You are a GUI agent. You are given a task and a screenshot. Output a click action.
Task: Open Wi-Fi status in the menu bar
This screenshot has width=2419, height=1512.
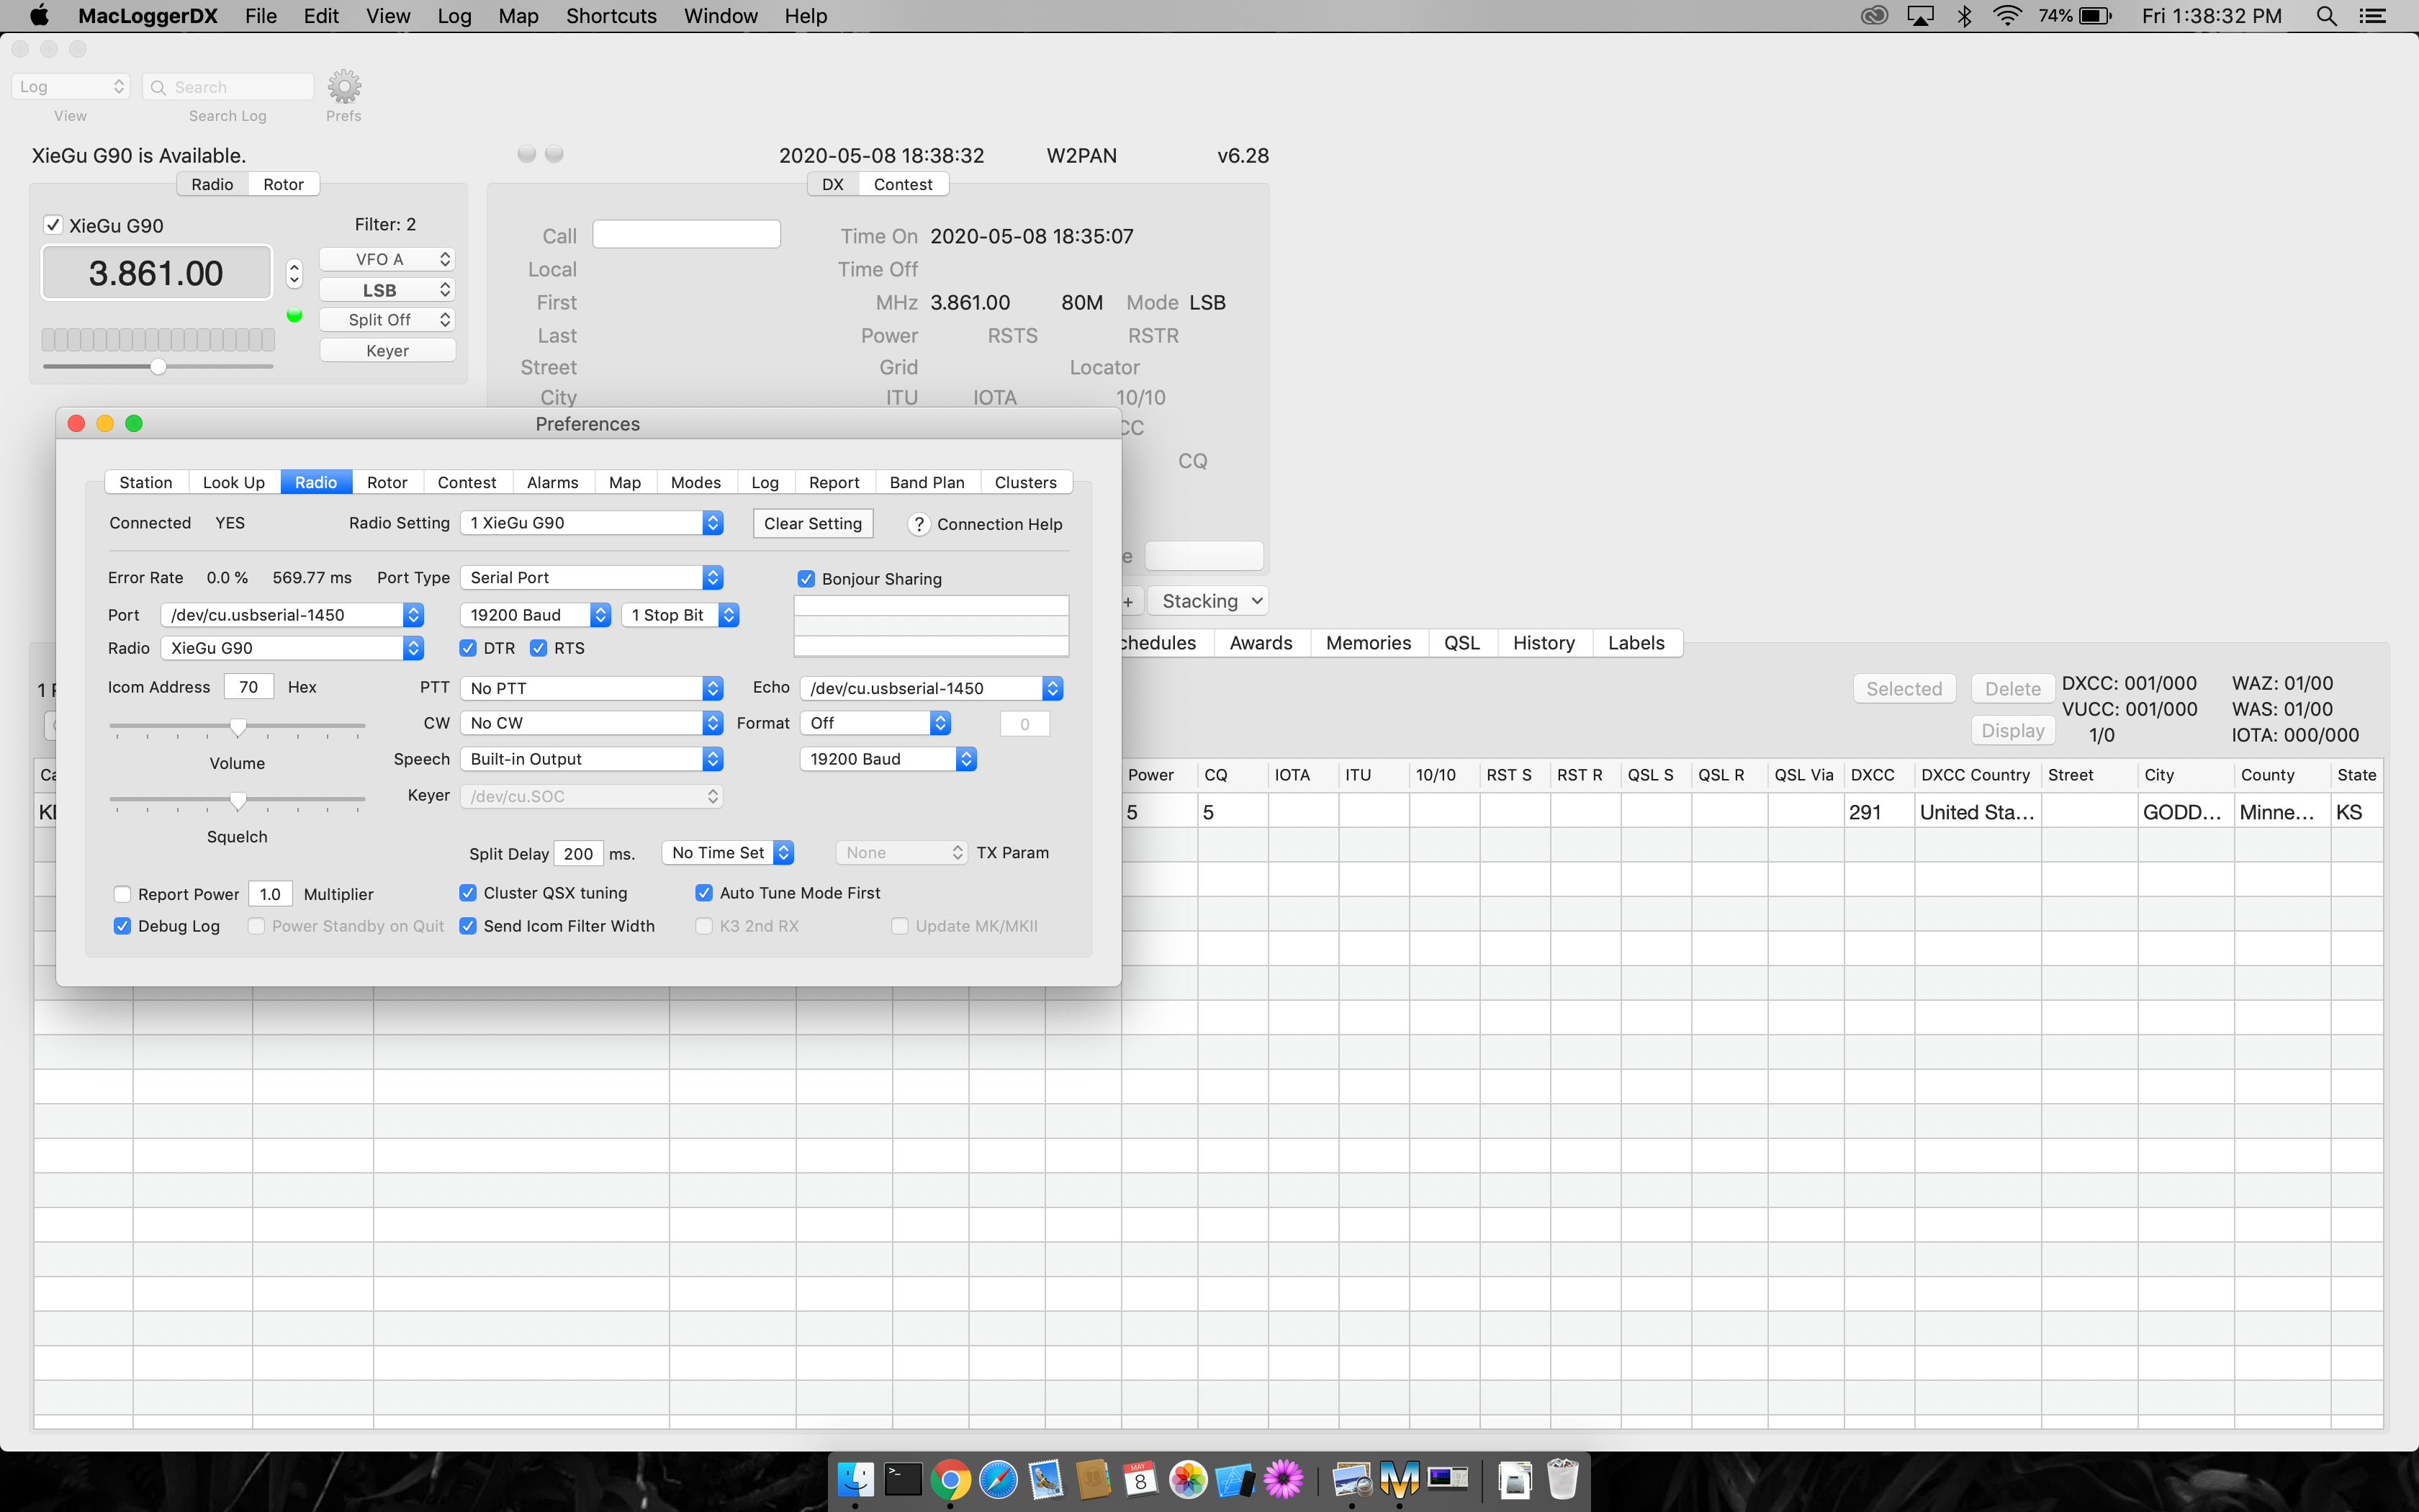click(x=2007, y=16)
